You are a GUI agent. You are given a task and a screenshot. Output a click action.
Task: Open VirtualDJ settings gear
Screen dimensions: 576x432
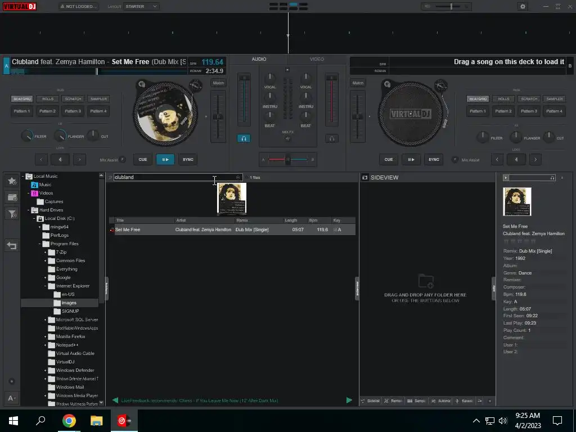523,6
